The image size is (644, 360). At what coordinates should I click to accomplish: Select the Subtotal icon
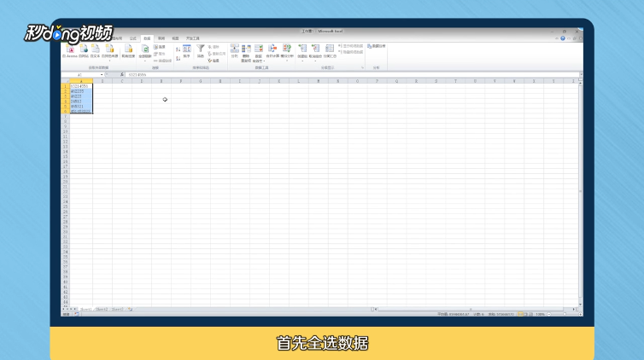330,51
